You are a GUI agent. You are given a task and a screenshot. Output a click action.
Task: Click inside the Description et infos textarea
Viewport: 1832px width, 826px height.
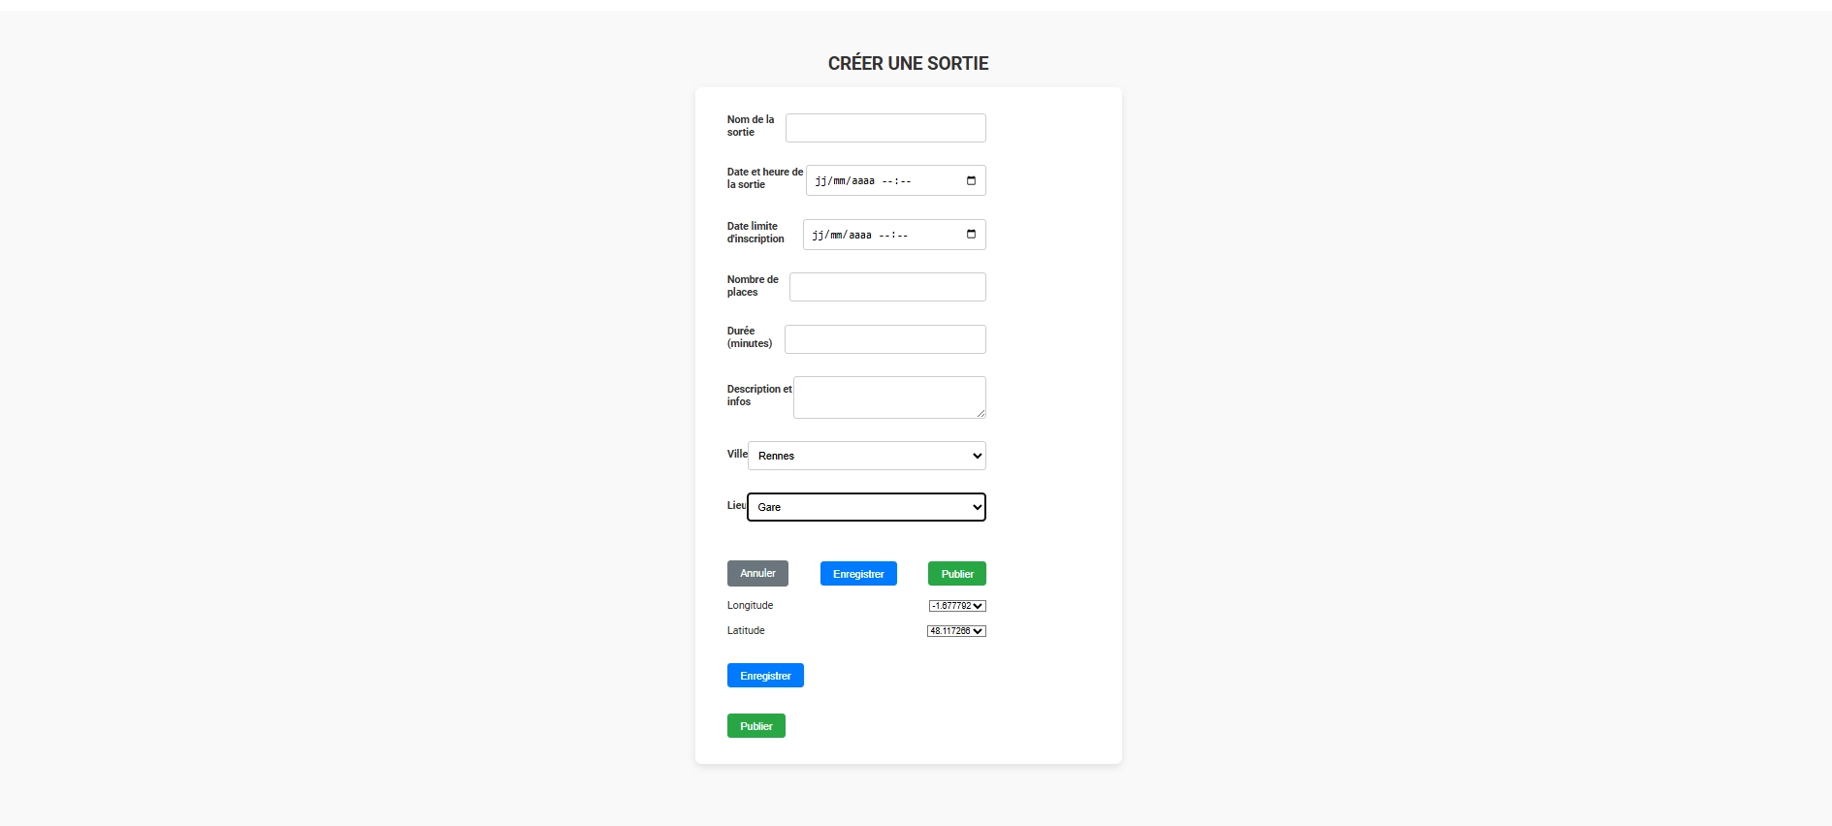(x=887, y=397)
